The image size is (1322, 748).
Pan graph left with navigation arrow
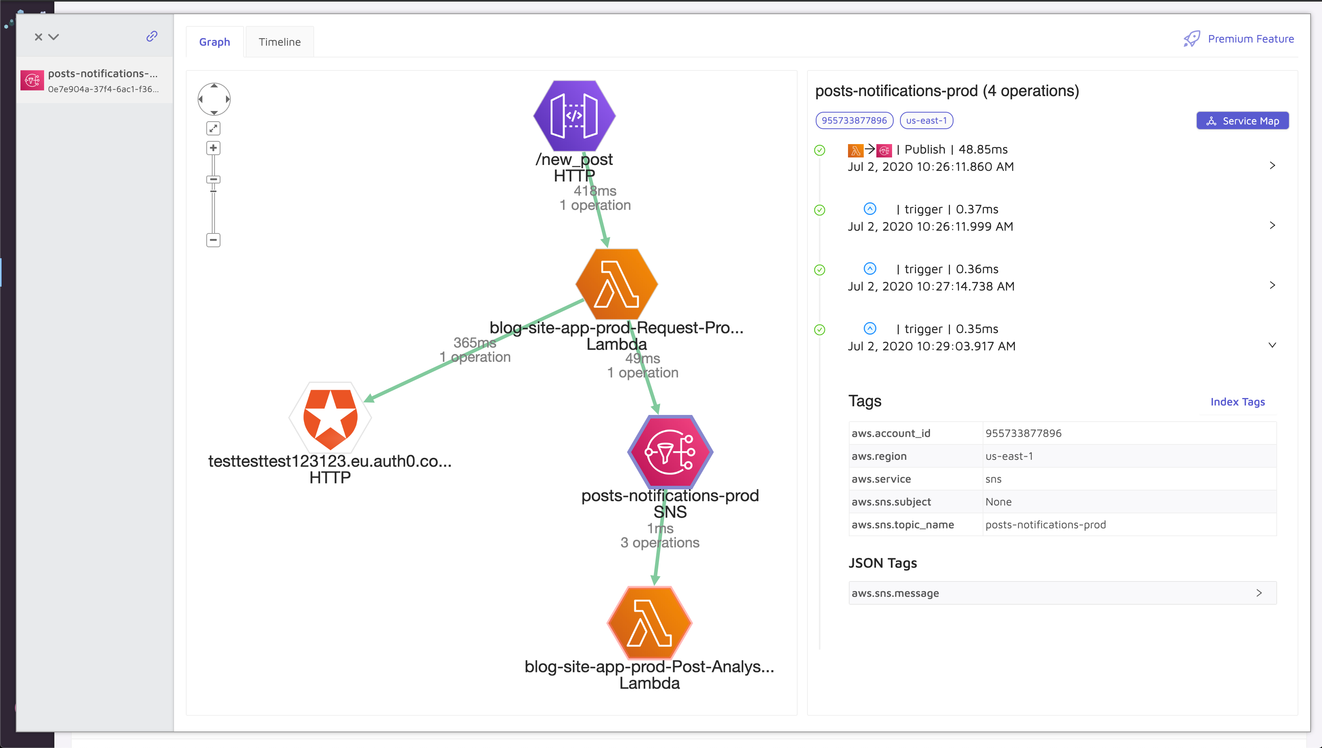(x=201, y=99)
